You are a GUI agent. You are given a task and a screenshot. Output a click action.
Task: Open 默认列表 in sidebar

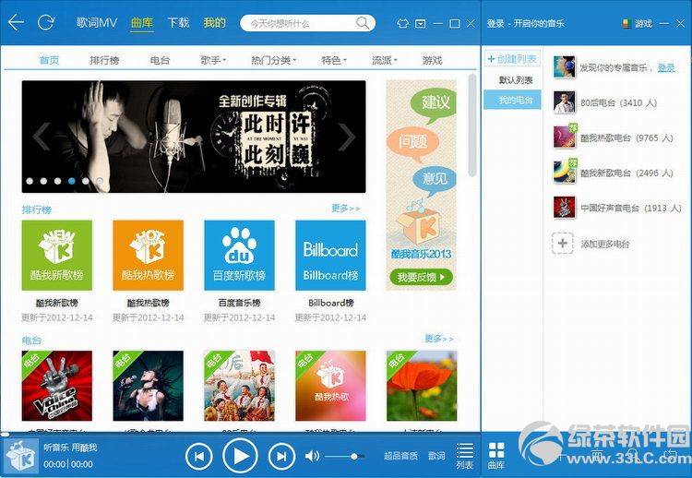[516, 80]
